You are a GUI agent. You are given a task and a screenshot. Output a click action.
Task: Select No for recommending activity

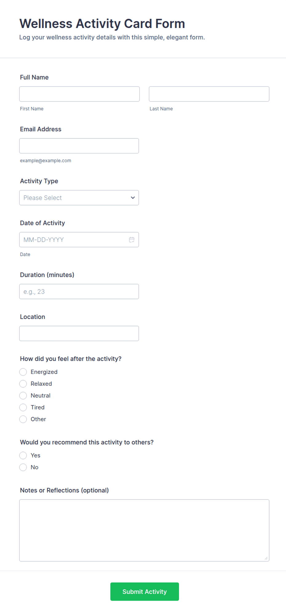(23, 467)
